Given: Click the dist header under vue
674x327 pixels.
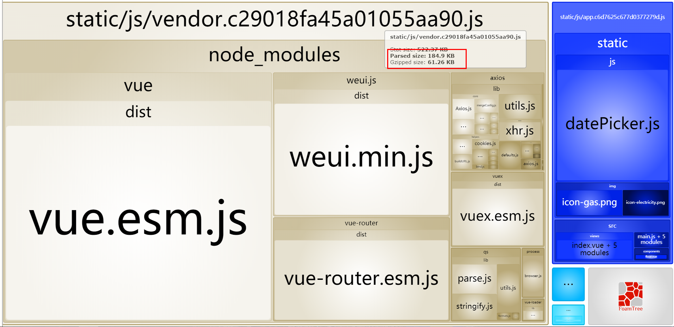Looking at the screenshot, I should (x=138, y=112).
